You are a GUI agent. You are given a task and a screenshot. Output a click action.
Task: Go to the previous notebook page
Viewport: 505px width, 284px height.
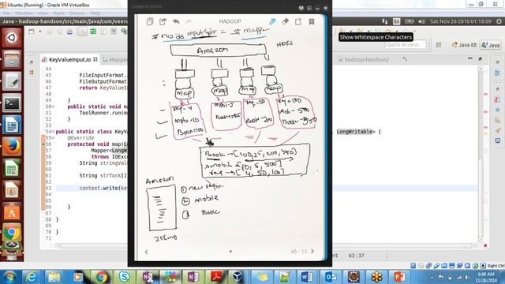(147, 252)
